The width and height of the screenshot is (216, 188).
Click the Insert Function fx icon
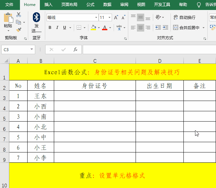(75, 49)
